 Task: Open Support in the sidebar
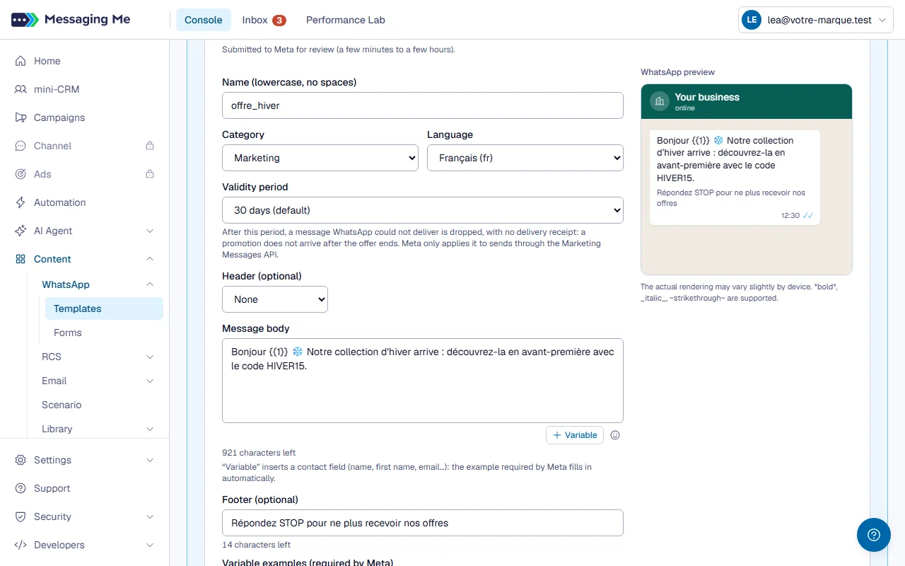tap(85, 488)
